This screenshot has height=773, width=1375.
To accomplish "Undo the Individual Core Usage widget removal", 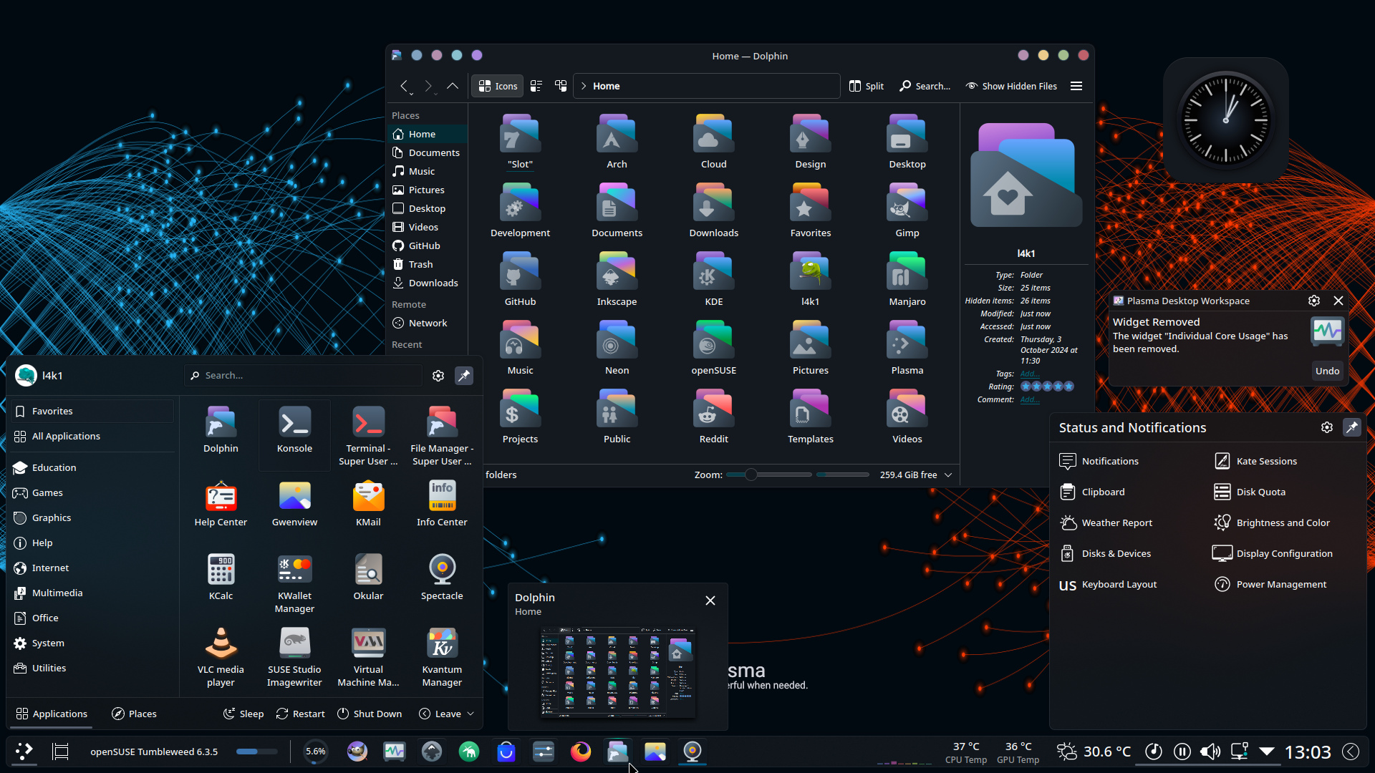I will (1327, 371).
